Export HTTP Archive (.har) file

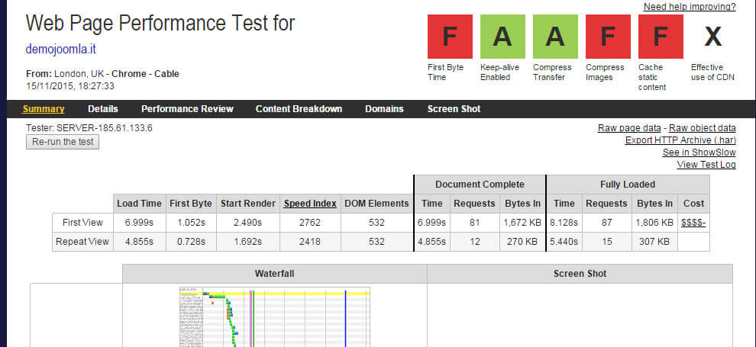680,140
